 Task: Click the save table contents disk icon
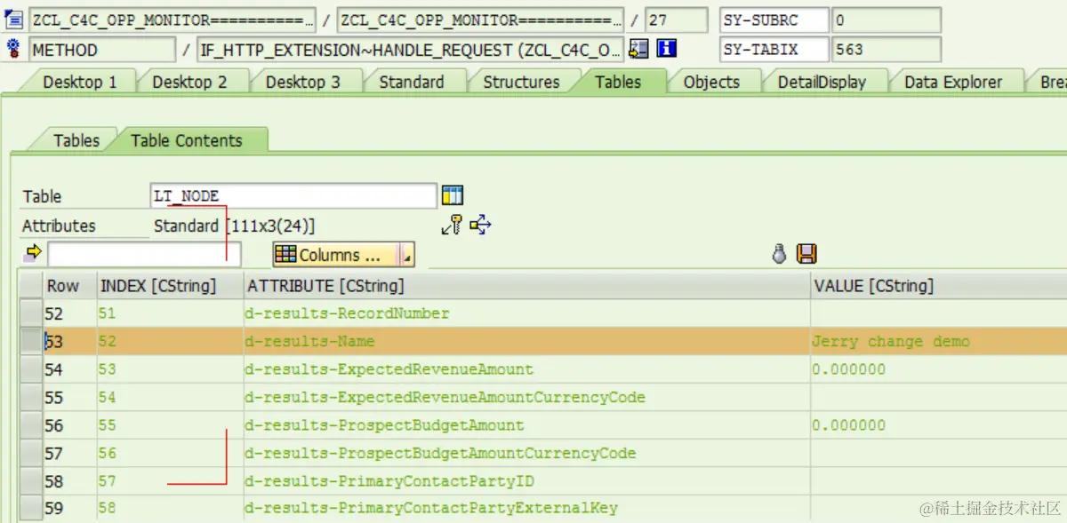(806, 255)
